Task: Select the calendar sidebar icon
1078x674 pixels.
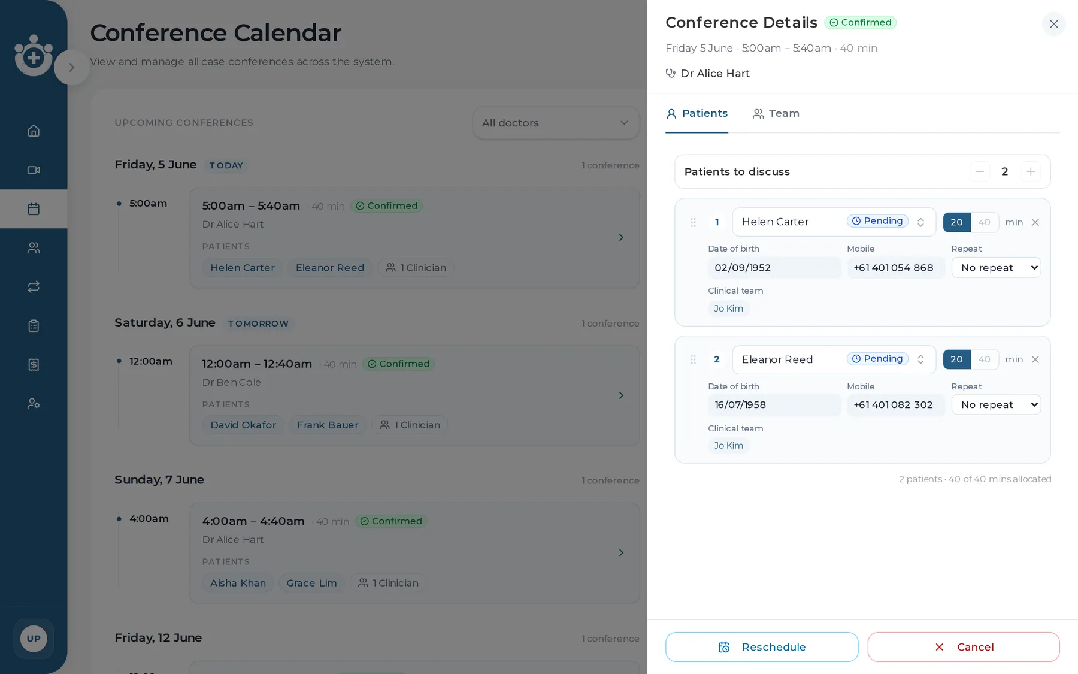Action: (34, 208)
